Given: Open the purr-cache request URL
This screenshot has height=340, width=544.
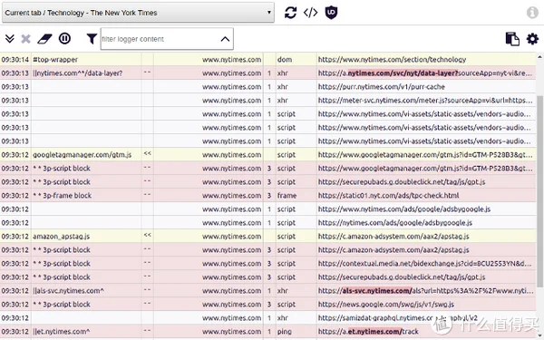Looking at the screenshot, I should tap(382, 87).
